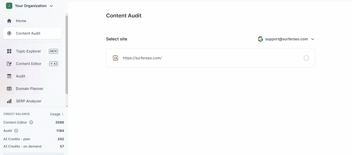Viewport: 352px width, 155px height.
Task: Click the sidebar scroll down arrow
Action: (x=67, y=106)
